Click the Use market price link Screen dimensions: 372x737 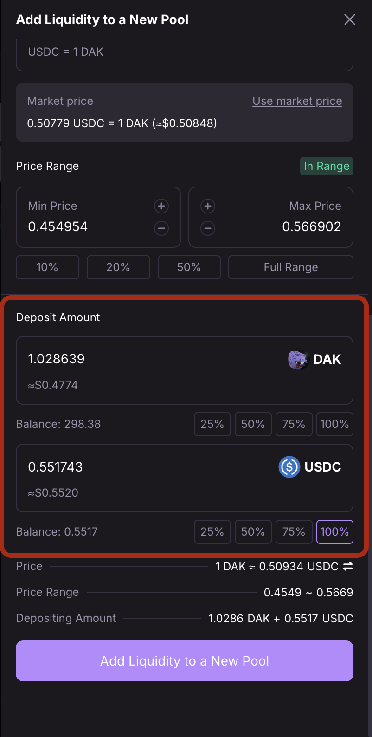tap(297, 101)
